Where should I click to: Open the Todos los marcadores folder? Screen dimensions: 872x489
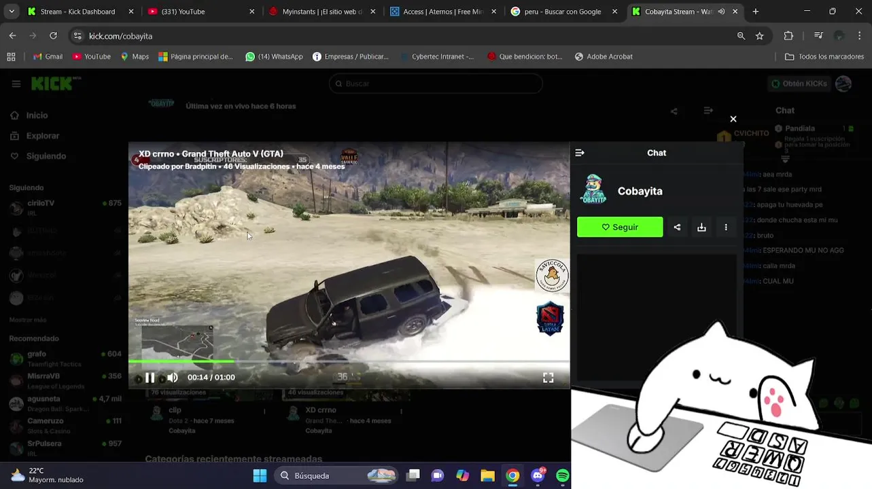[824, 56]
